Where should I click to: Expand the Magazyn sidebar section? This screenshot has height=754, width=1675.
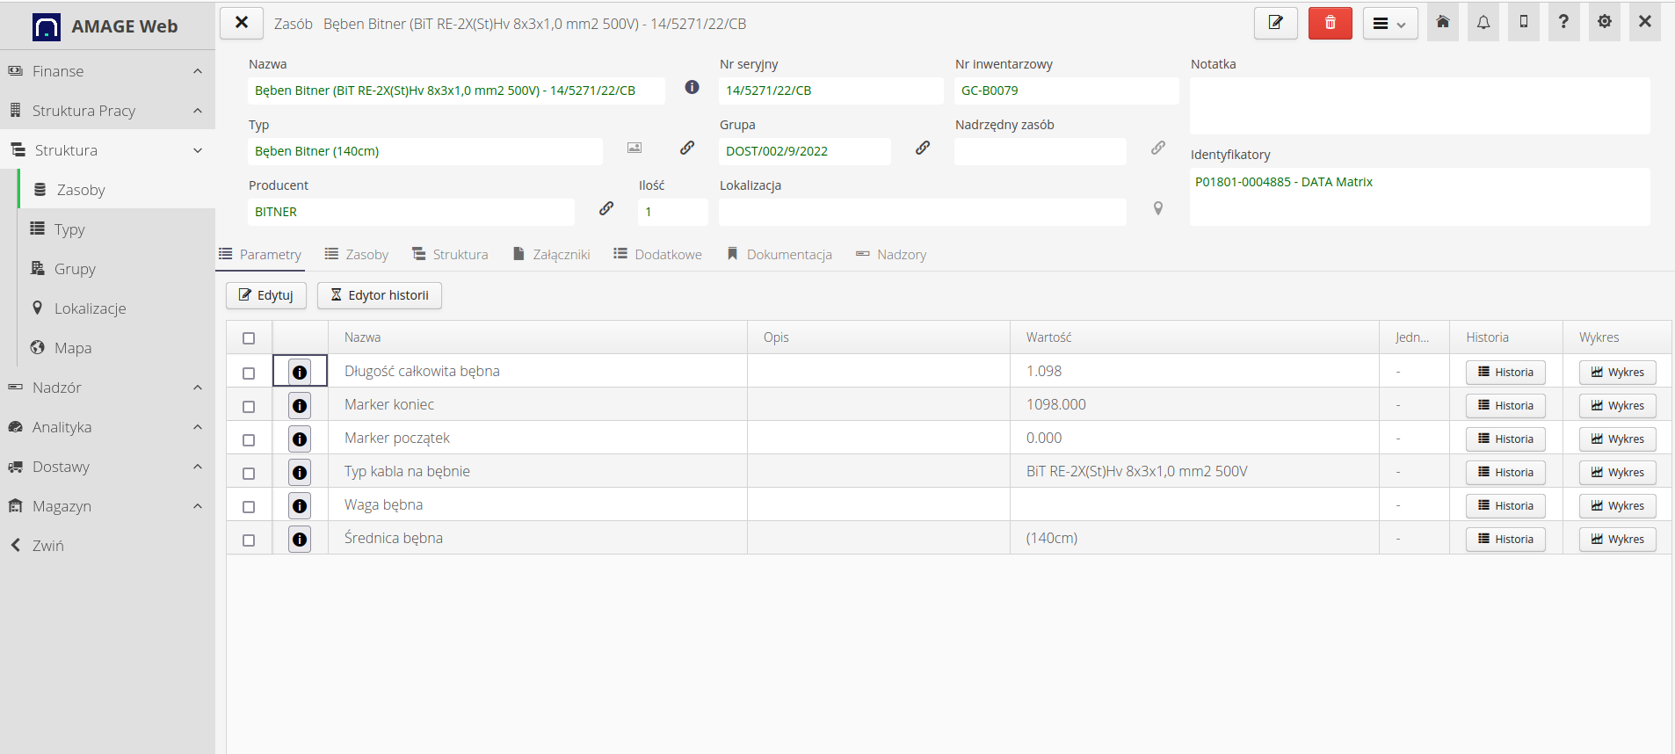coord(107,506)
